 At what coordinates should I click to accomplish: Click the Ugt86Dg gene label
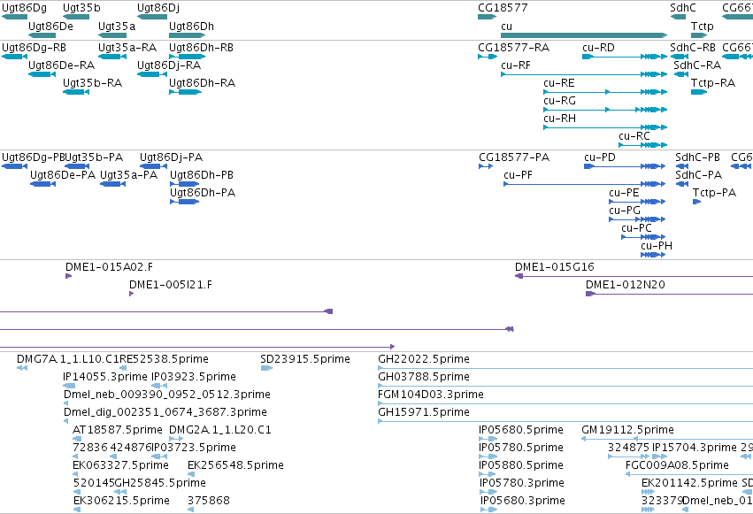coord(25,8)
